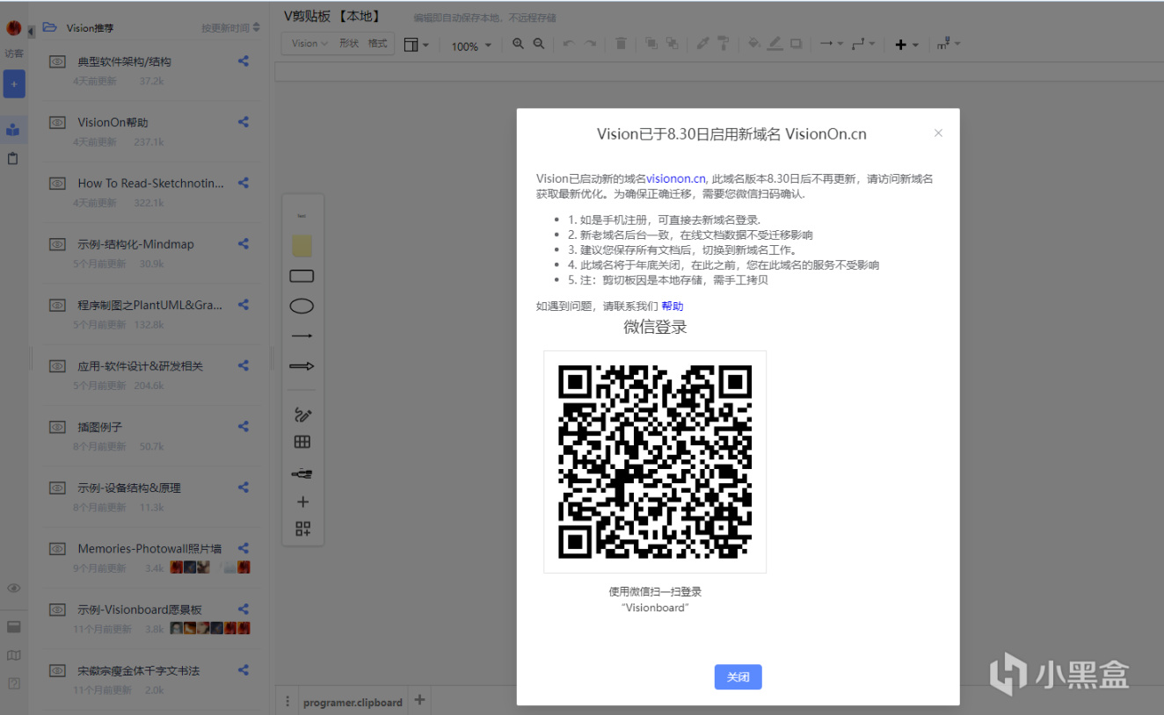Open the 帮助 help link
The width and height of the screenshot is (1164, 715).
(672, 306)
